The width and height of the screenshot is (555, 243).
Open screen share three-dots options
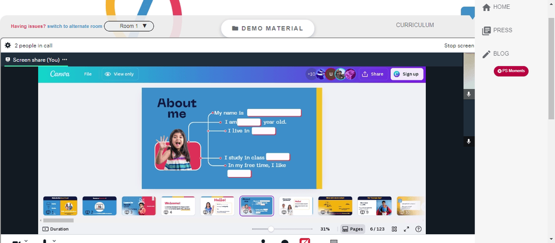click(64, 60)
